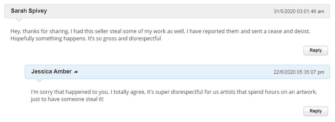The image size is (335, 122).
Task: Click the speech pointer under Jessica Amber's header
Action: point(39,81)
